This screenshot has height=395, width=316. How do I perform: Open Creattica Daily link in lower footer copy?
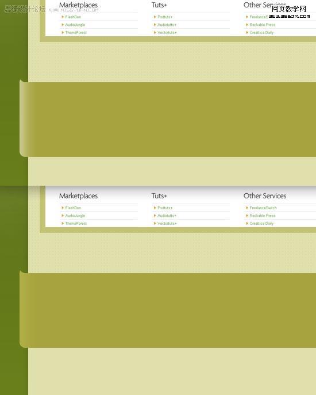point(261,224)
